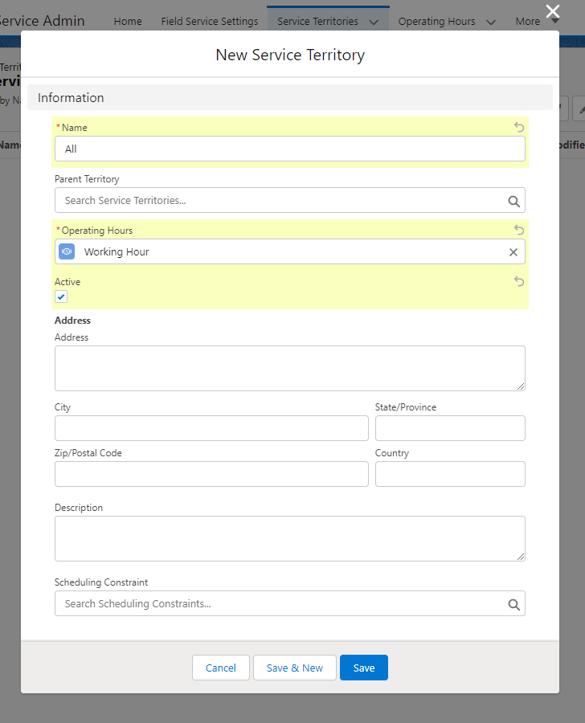Close the New Service Territory dialog

coord(552,11)
